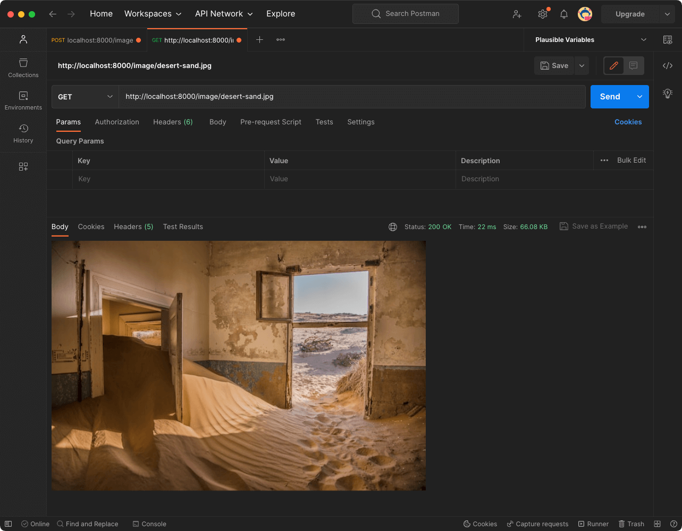Click the code snippet icon
This screenshot has width=682, height=531.
(x=668, y=65)
